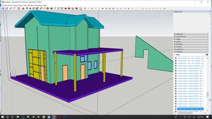
Task: Open the File menu
Action: (2, 5)
